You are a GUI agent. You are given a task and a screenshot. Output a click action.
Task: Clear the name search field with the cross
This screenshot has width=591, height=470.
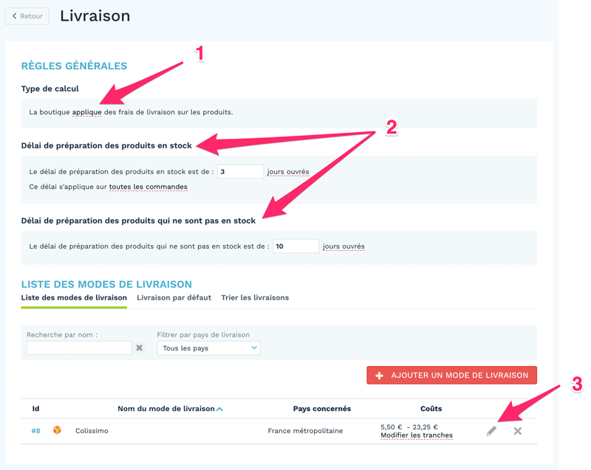(x=140, y=348)
